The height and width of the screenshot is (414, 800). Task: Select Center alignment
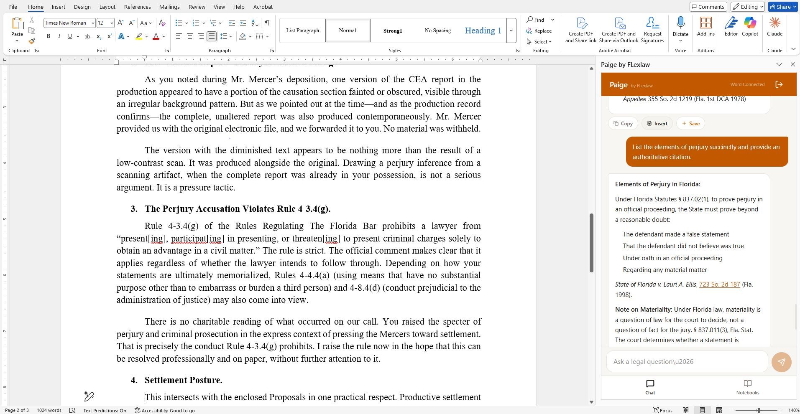click(190, 37)
